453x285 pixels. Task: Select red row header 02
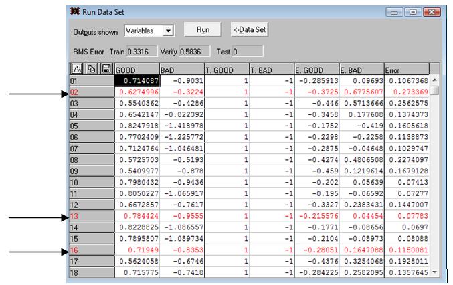[x=92, y=92]
